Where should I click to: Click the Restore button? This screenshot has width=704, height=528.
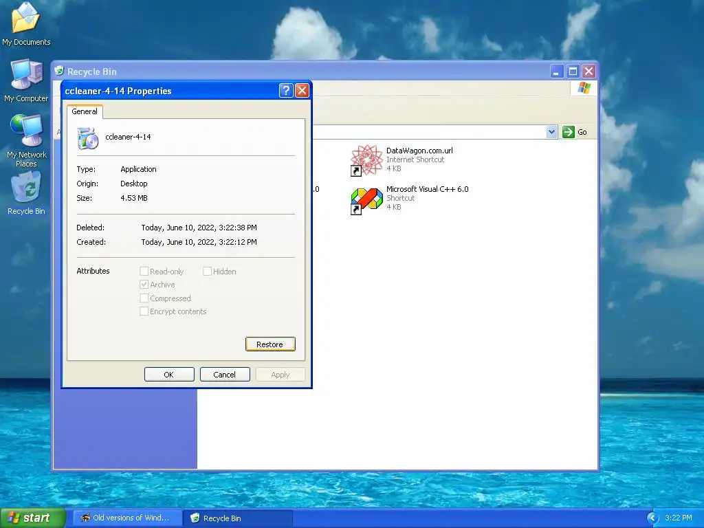(x=270, y=344)
